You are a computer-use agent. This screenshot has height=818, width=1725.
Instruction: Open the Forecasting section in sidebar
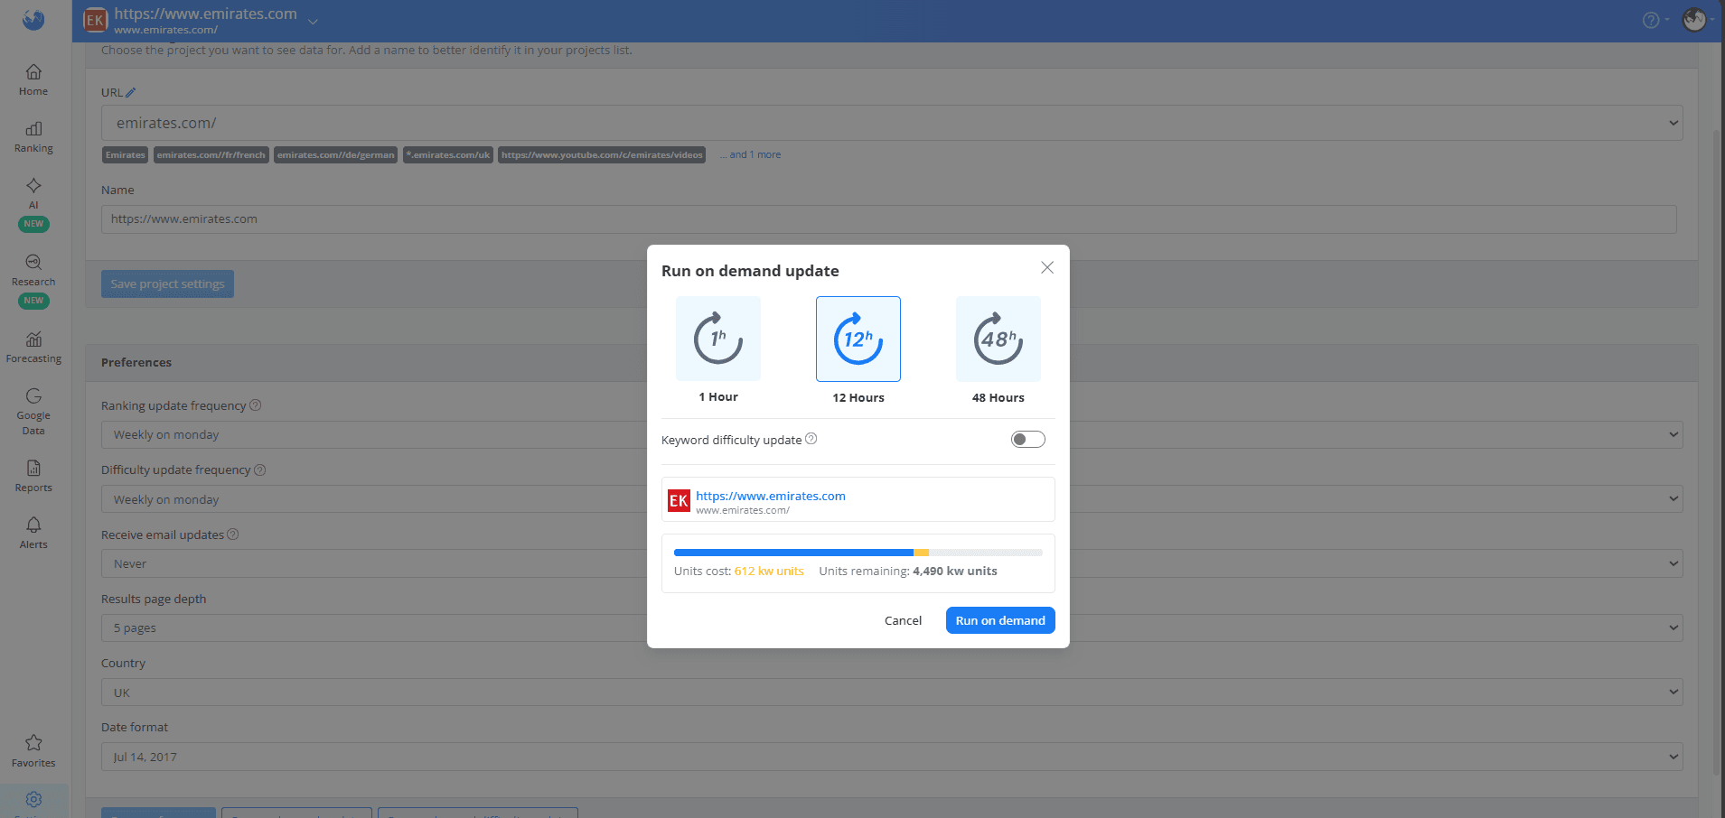[33, 348]
